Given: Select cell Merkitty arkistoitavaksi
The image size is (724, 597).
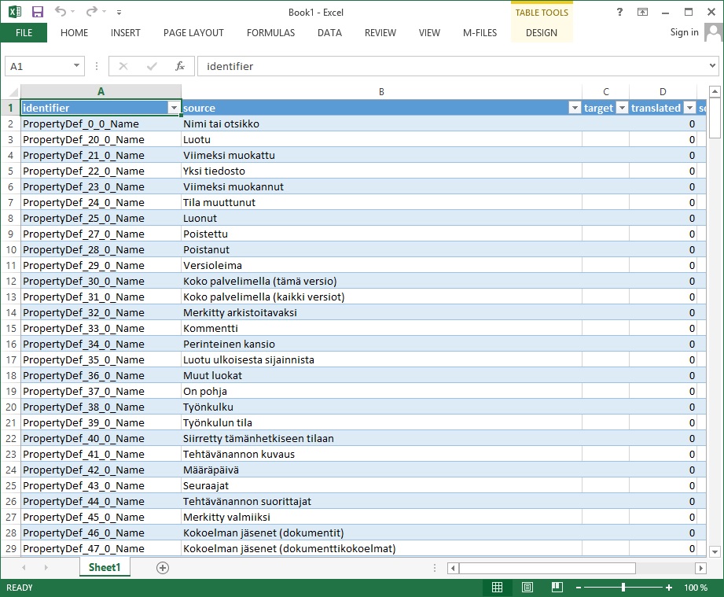Looking at the screenshot, I should (381, 312).
